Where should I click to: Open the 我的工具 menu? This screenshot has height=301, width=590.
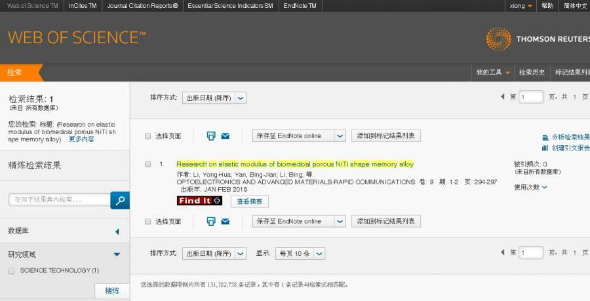(492, 72)
